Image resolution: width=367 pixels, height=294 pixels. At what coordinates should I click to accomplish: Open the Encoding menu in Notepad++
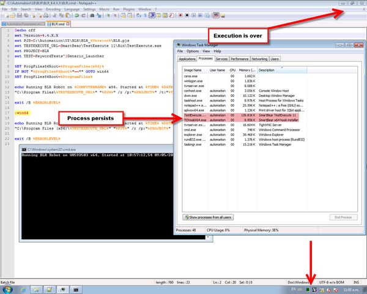pos(53,10)
